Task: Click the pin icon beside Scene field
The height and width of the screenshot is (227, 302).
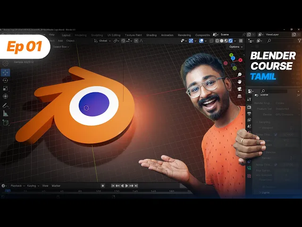Action: (244, 35)
